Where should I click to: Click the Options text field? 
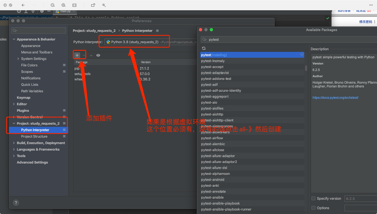360,208
